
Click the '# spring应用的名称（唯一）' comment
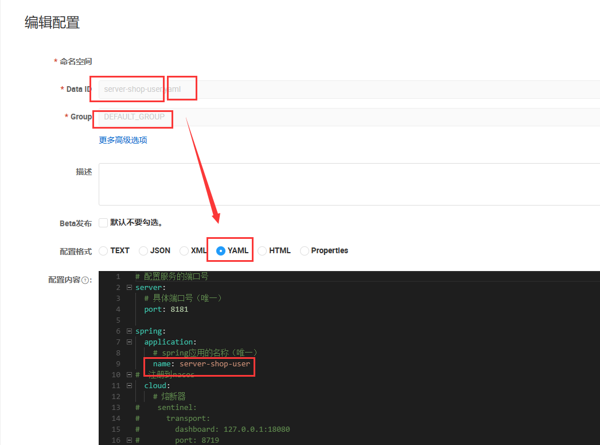[205, 353]
